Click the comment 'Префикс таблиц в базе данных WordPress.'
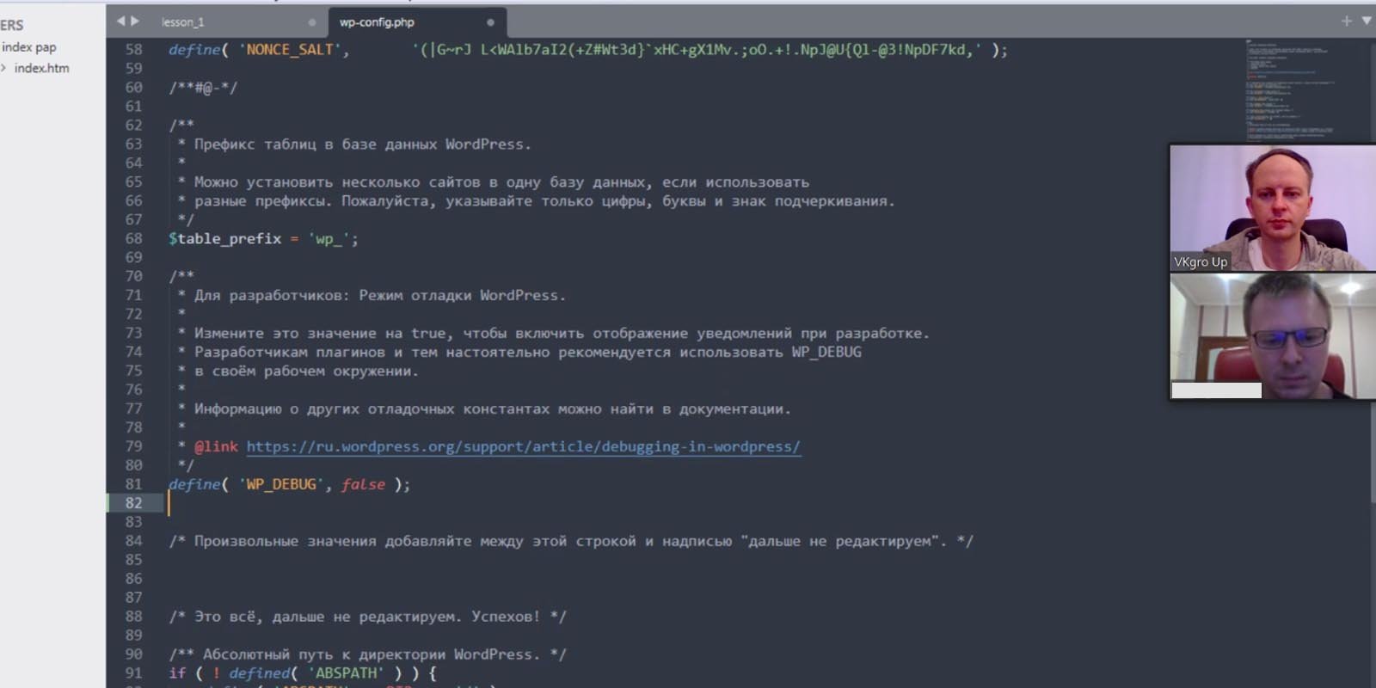 tap(362, 144)
